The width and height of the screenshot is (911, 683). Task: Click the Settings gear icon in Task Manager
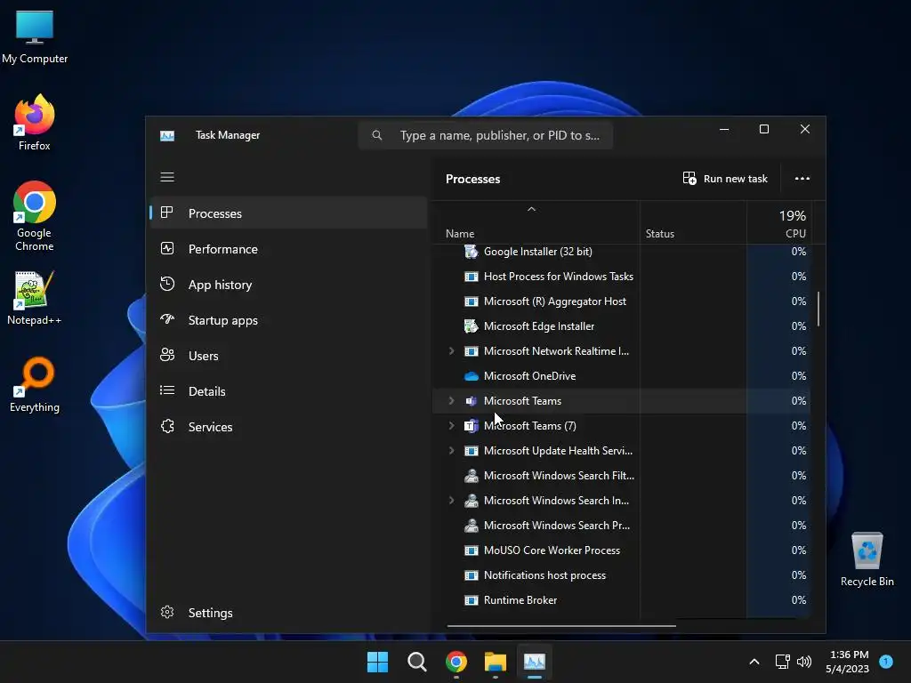coord(166,612)
